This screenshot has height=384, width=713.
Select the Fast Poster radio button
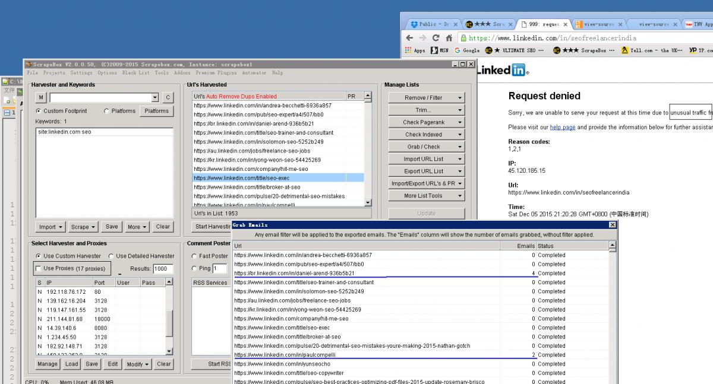[194, 256]
